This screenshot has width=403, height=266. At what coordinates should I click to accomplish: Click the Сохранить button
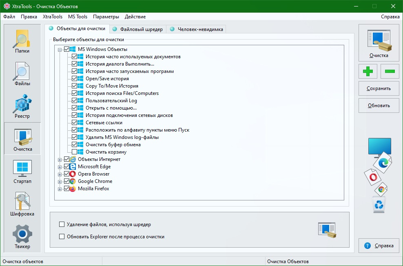click(379, 88)
